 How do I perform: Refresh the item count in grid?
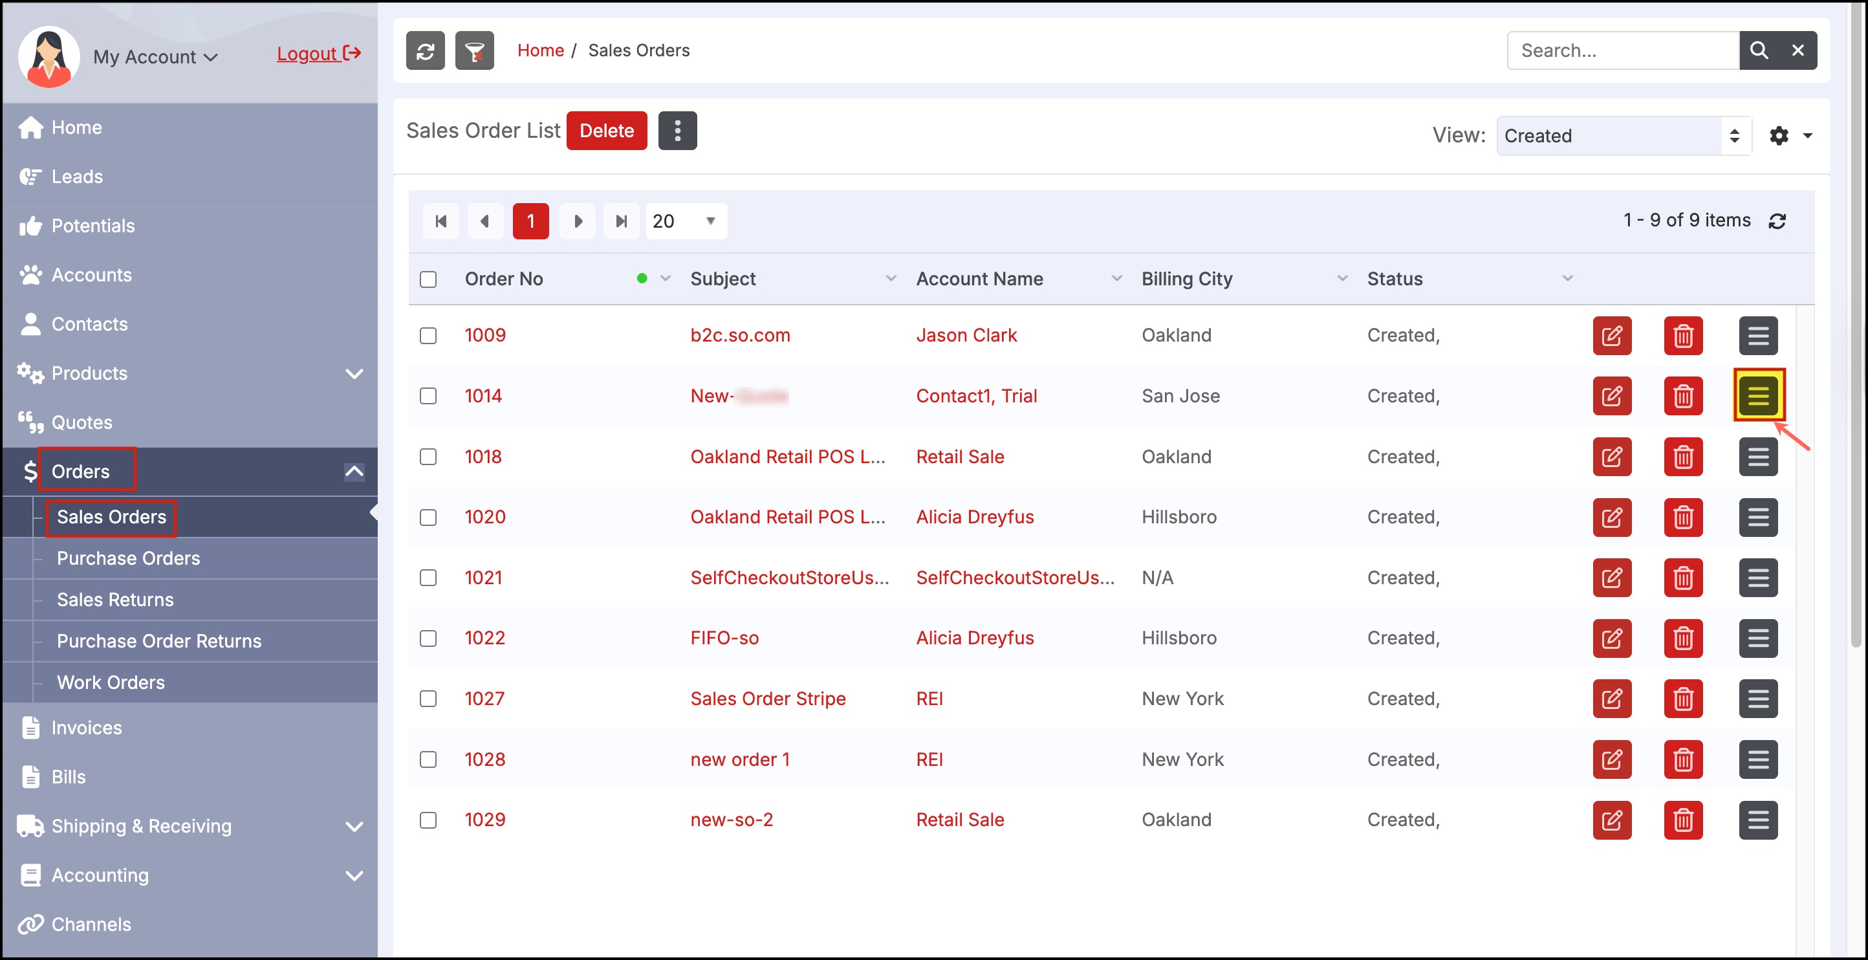click(1777, 221)
